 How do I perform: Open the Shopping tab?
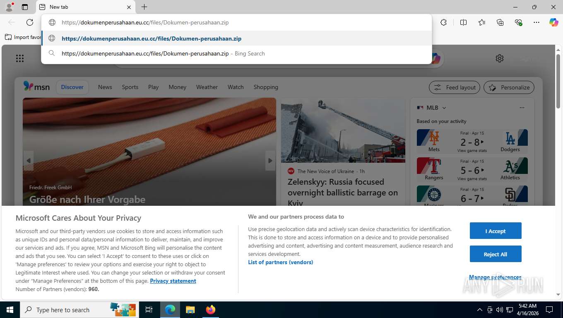click(x=266, y=87)
